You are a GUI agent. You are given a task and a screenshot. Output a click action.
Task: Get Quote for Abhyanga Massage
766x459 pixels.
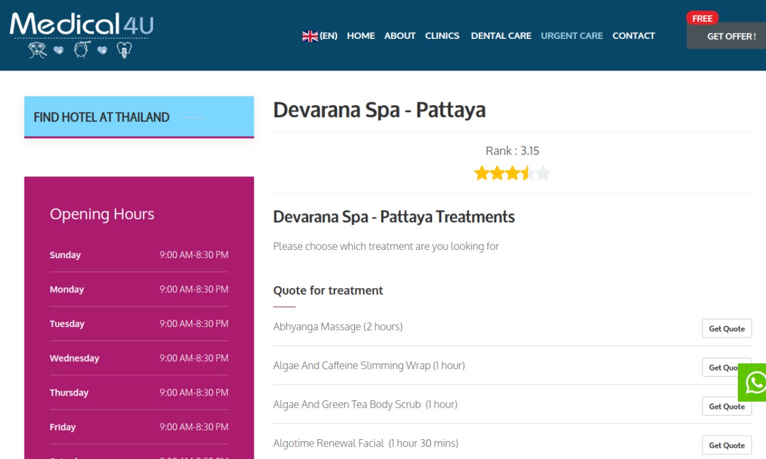click(x=727, y=329)
